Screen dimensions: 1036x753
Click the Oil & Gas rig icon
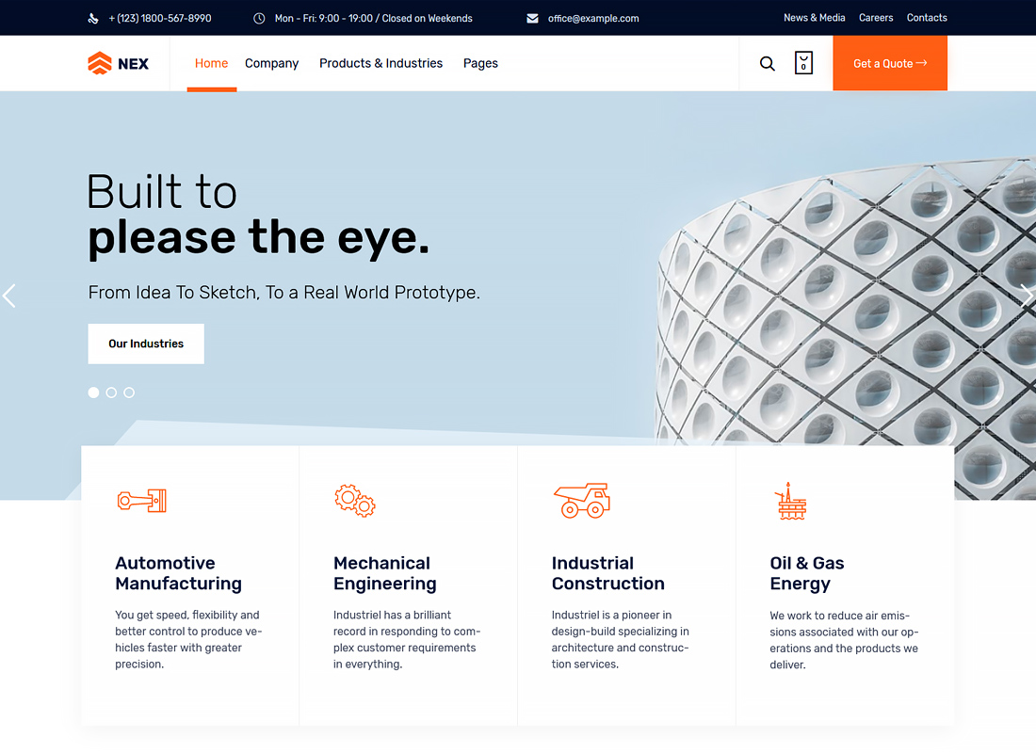point(791,502)
